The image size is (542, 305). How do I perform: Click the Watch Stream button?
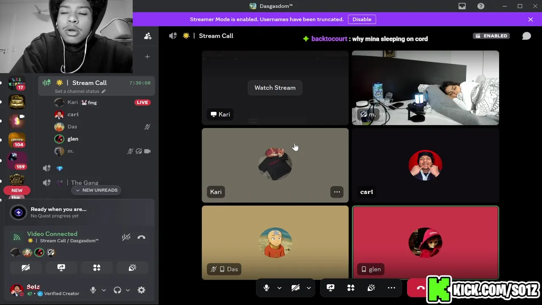click(275, 88)
